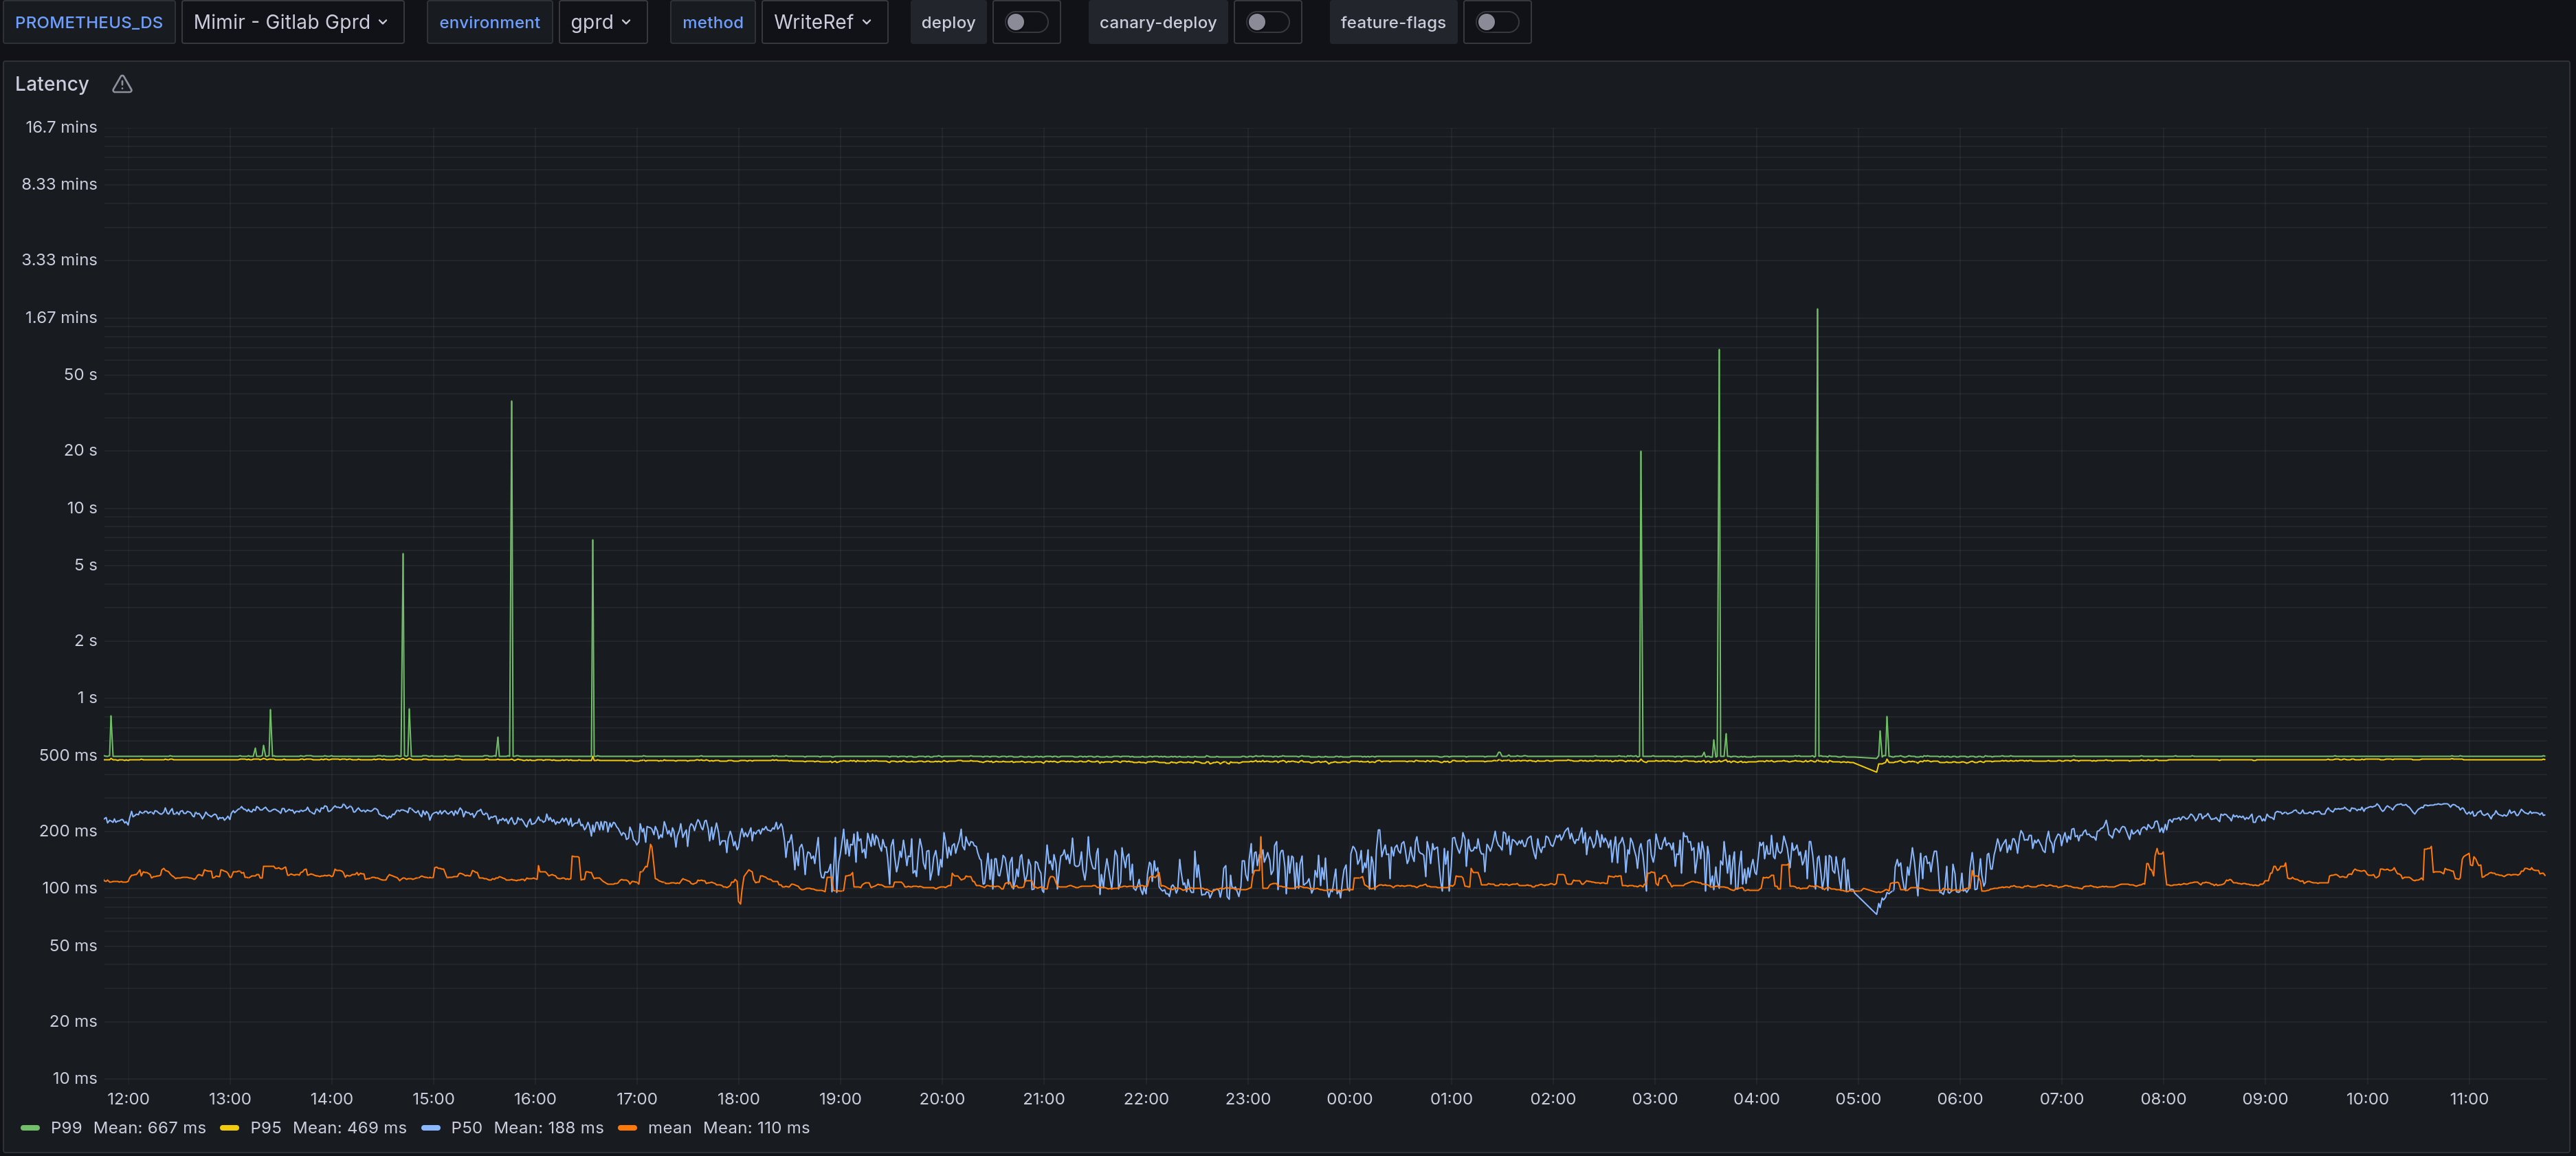Click the 12:00 time axis label
The width and height of the screenshot is (2576, 1156).
click(x=128, y=1099)
